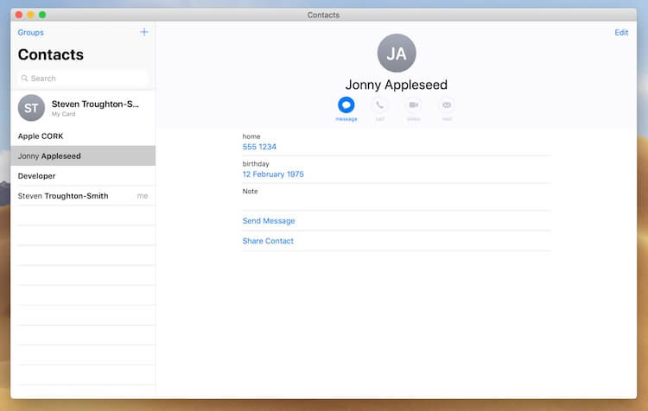The height and width of the screenshot is (411, 648).
Task: Click Edit to modify the contact
Action: tap(621, 32)
